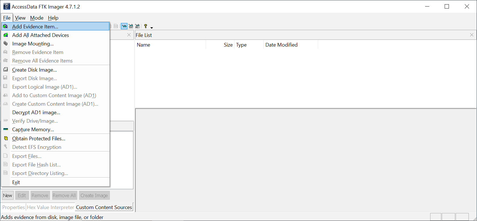Click the Add Evidence Item menu icon
Image resolution: width=477 pixels, height=221 pixels.
click(x=5, y=26)
